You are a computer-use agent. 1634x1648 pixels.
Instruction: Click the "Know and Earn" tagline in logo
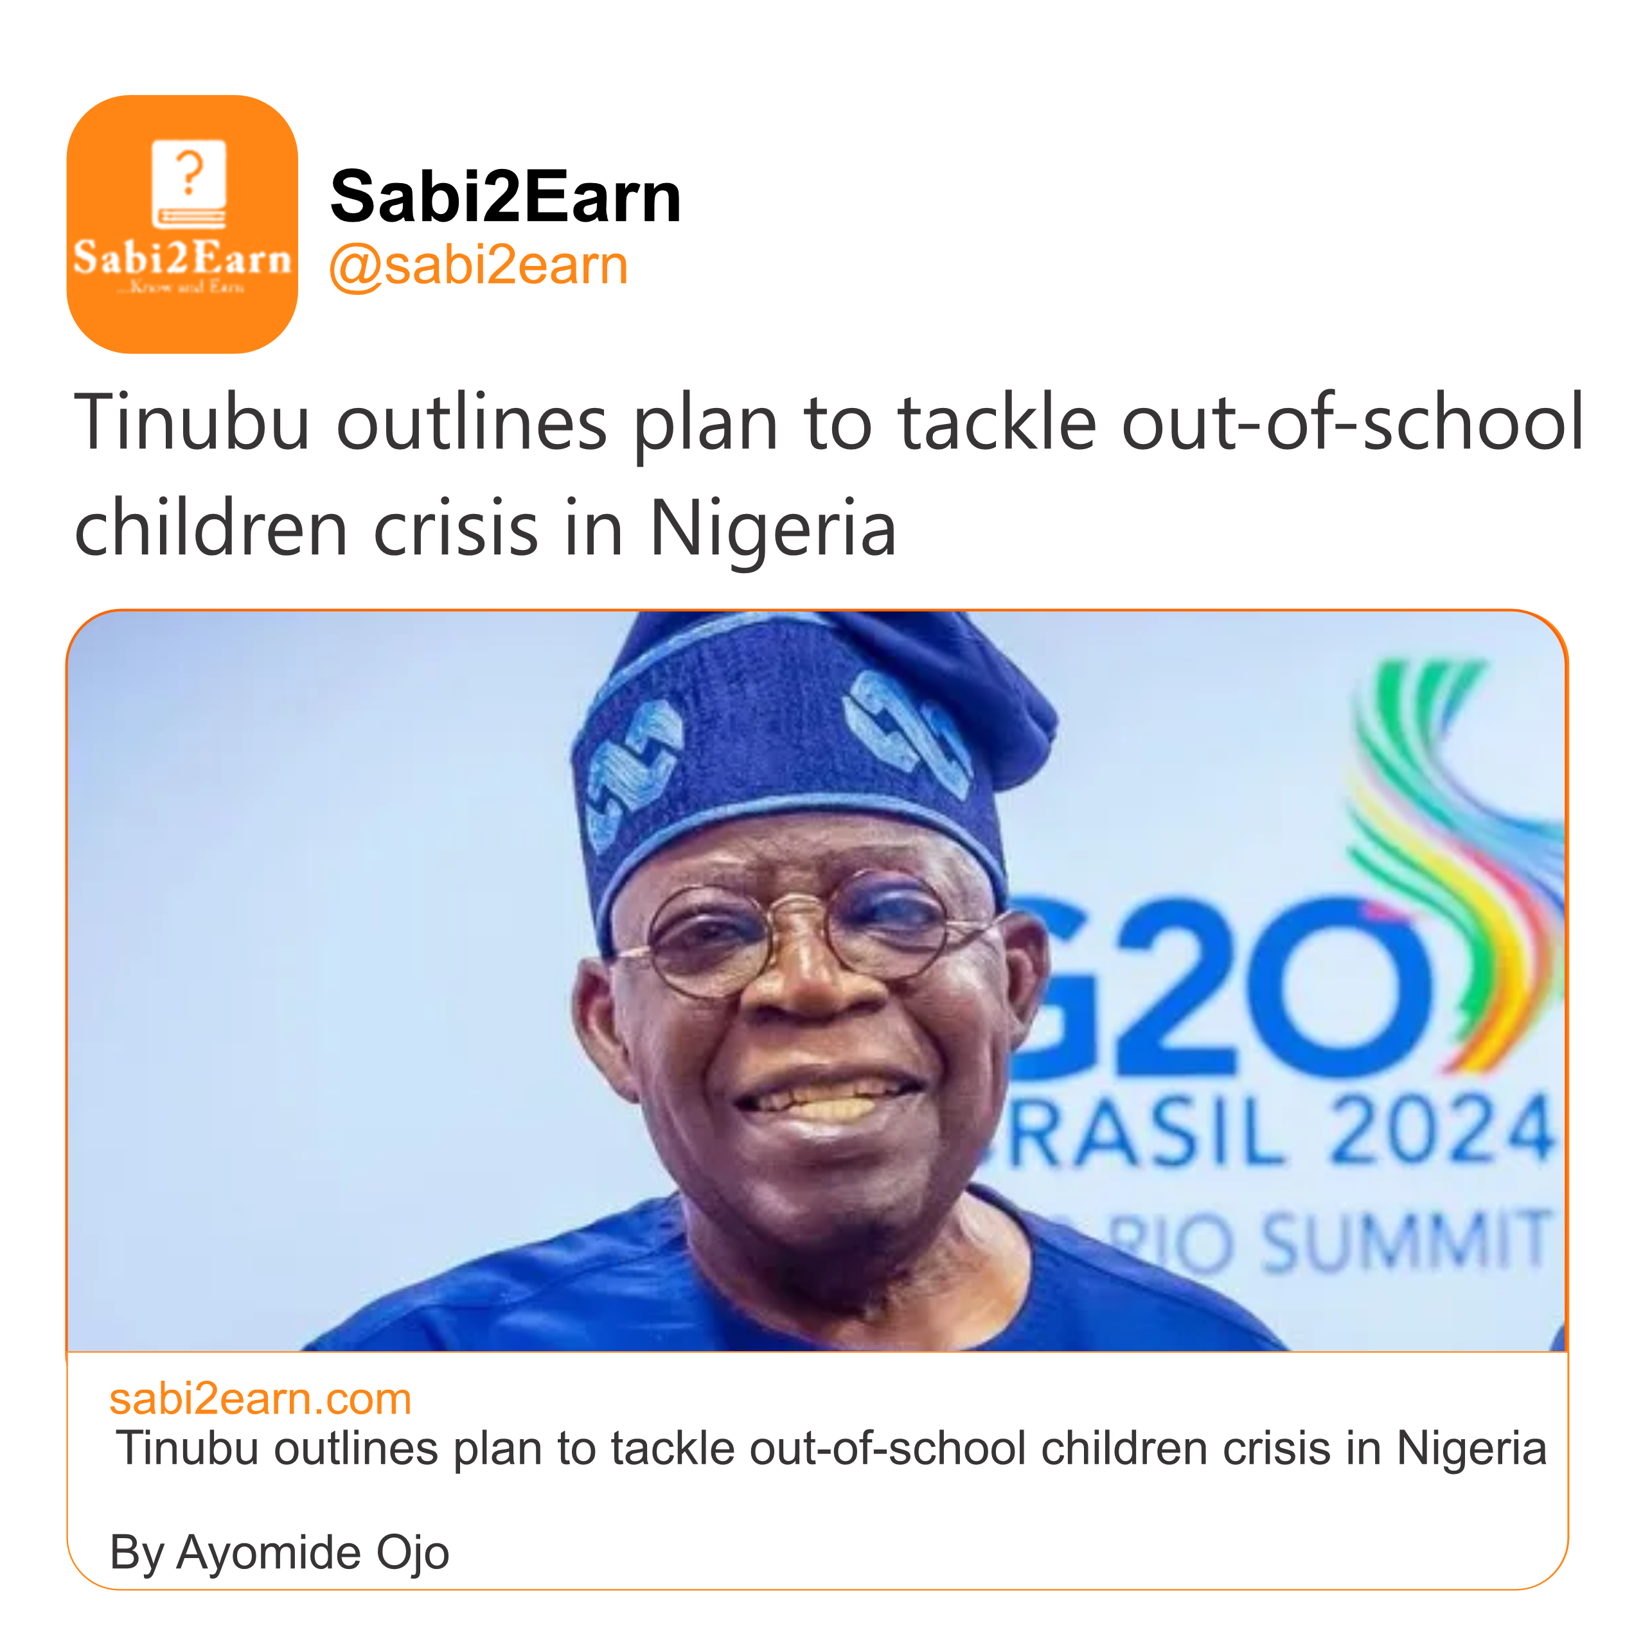point(181,287)
